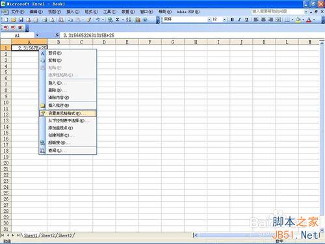Click the Borders icon
325x244 pixels.
tap(287, 20)
